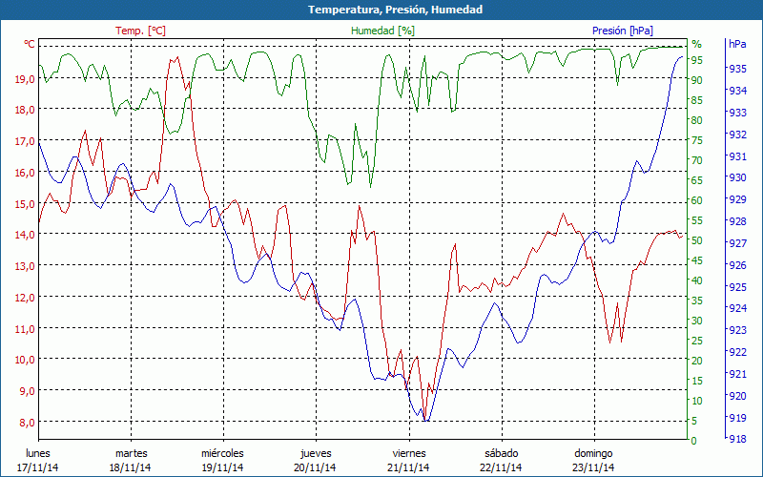Click the '935' pressure axis value
This screenshot has height=477, width=763.
[737, 69]
